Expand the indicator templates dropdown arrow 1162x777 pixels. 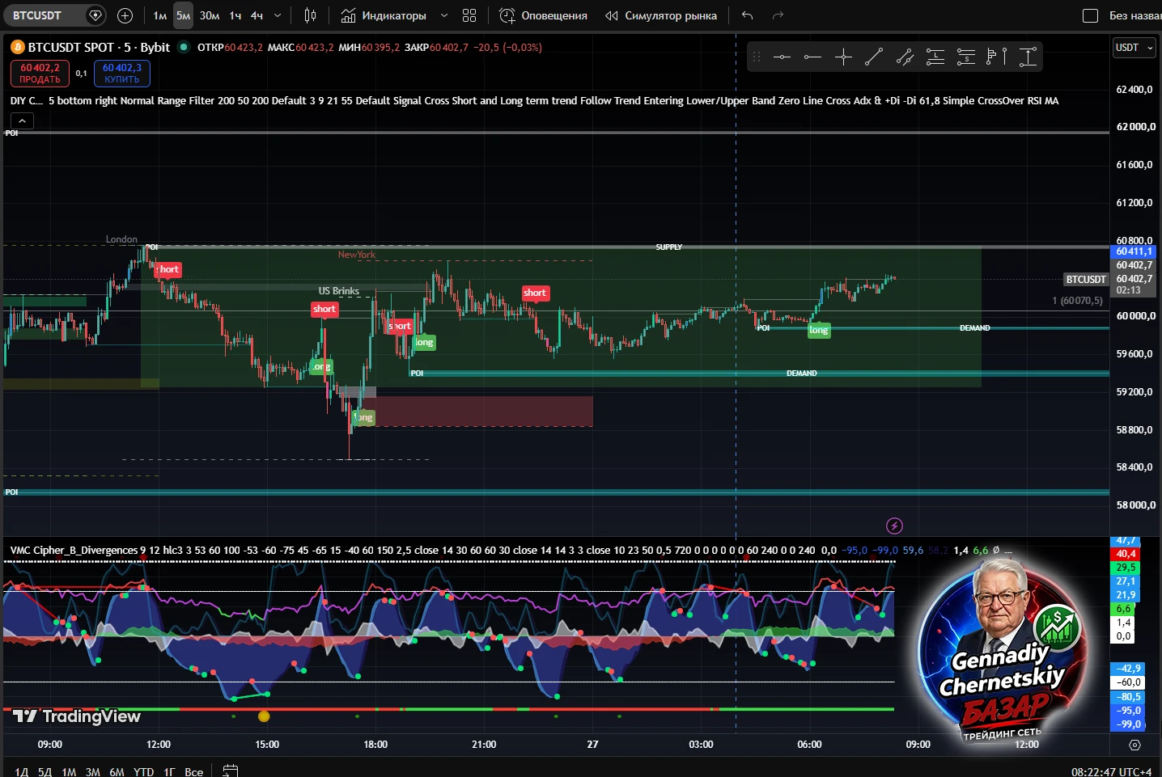(444, 15)
